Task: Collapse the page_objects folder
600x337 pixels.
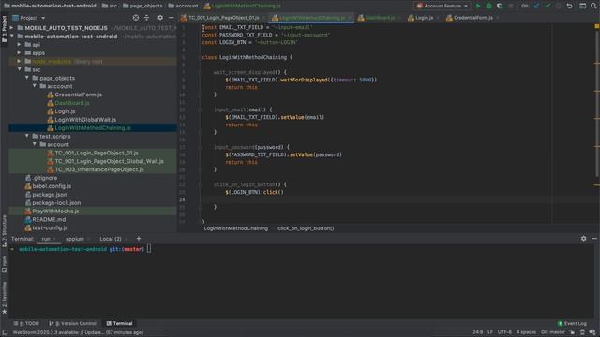Action: pyautogui.click(x=27, y=78)
